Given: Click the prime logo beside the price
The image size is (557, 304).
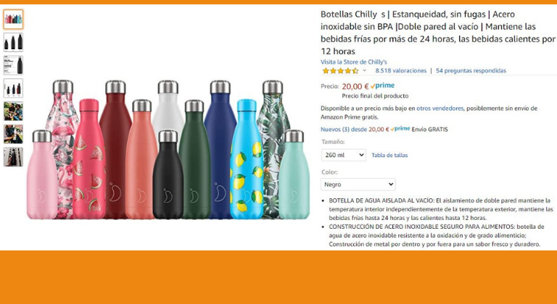Looking at the screenshot, I should click(x=382, y=86).
